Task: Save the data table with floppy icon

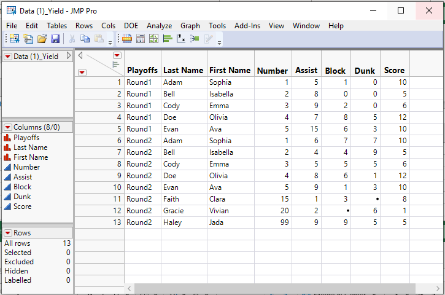Action: click(x=55, y=39)
